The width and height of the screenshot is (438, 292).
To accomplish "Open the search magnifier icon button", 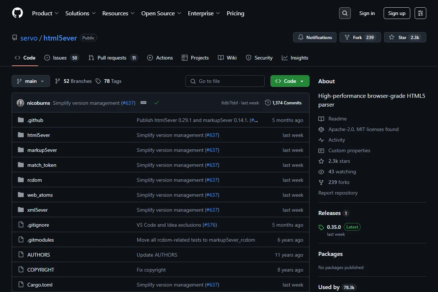I will point(345,13).
